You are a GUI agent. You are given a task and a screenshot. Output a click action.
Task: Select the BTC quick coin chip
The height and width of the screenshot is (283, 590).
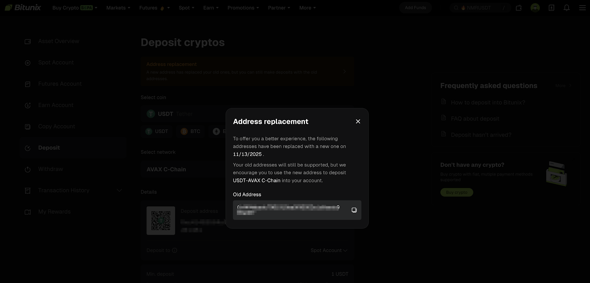[x=191, y=132]
